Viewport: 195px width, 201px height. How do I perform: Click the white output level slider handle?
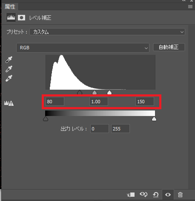[154, 119]
